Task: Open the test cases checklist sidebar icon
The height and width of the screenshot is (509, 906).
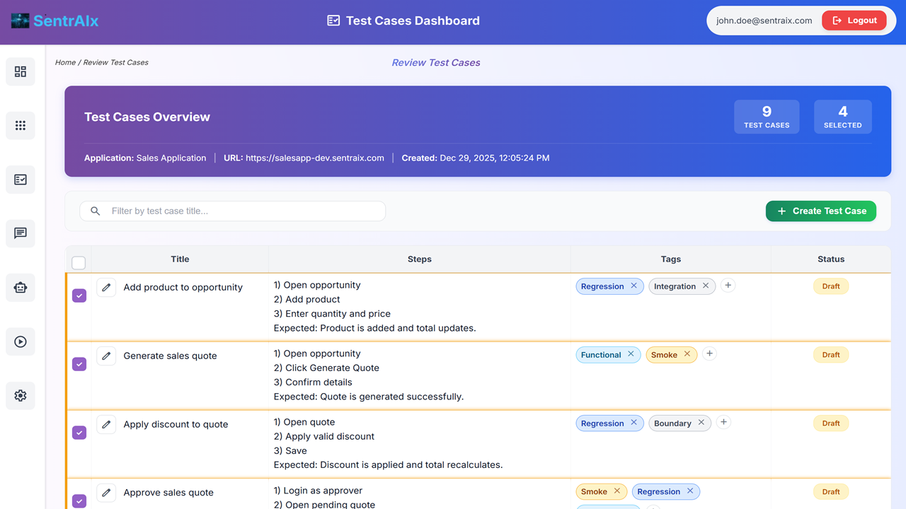Action: tap(21, 180)
